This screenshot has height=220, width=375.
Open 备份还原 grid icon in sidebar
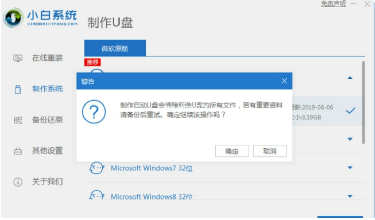click(x=18, y=120)
